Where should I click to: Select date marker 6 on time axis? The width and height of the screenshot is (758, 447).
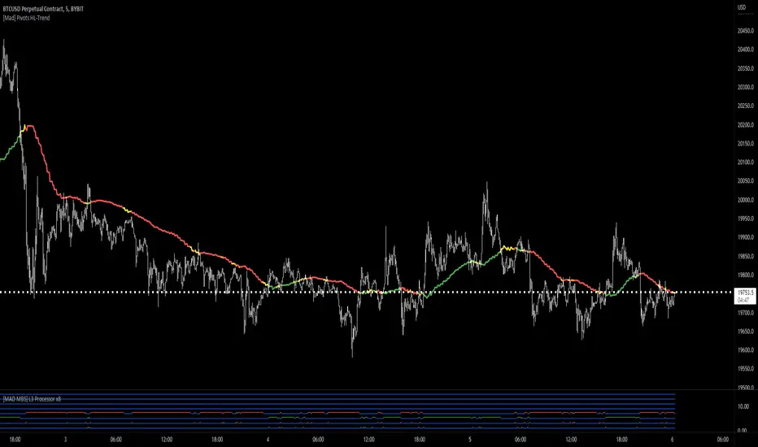[x=673, y=440]
